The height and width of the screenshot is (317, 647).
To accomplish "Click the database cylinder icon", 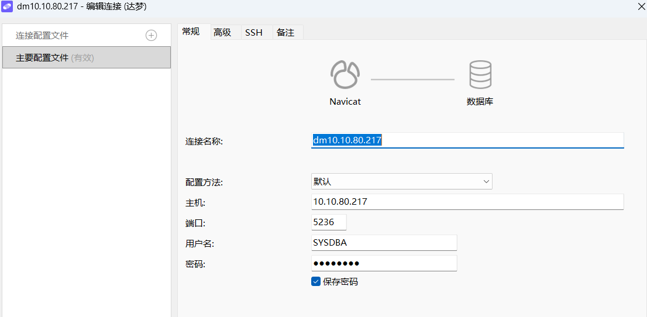I will tap(480, 75).
